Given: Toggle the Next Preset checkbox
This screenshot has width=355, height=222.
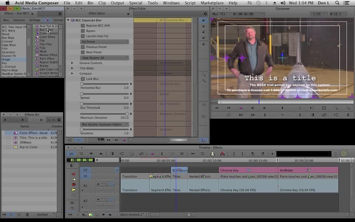Looking at the screenshot, I should (83, 52).
